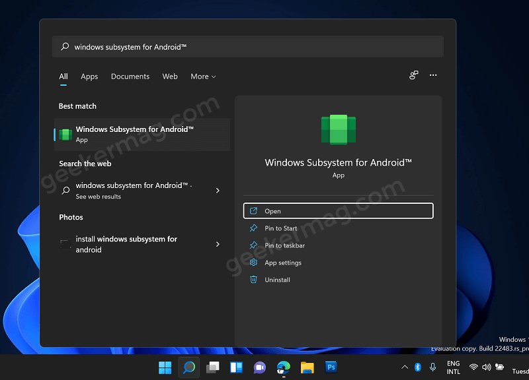Switch to the Web tab
Screen dimensions: 529x380
(170, 77)
